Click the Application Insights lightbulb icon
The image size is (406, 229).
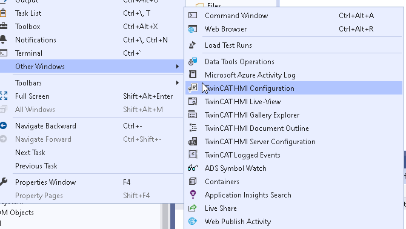[192, 194]
